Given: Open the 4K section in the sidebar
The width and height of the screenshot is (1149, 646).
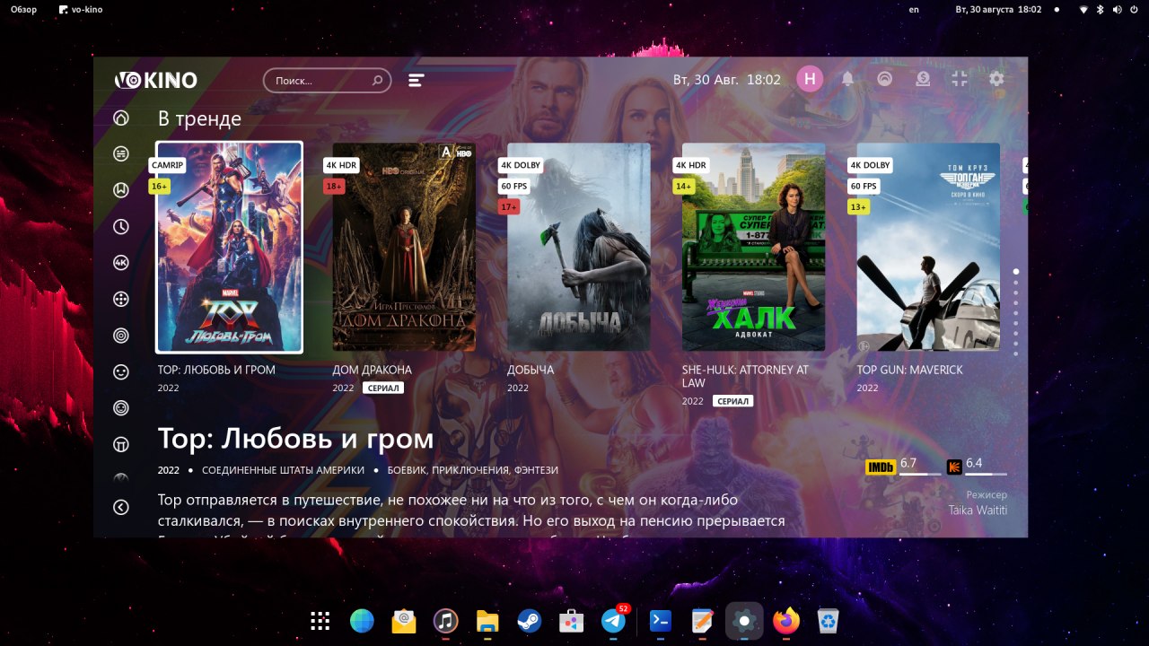Looking at the screenshot, I should 120,262.
